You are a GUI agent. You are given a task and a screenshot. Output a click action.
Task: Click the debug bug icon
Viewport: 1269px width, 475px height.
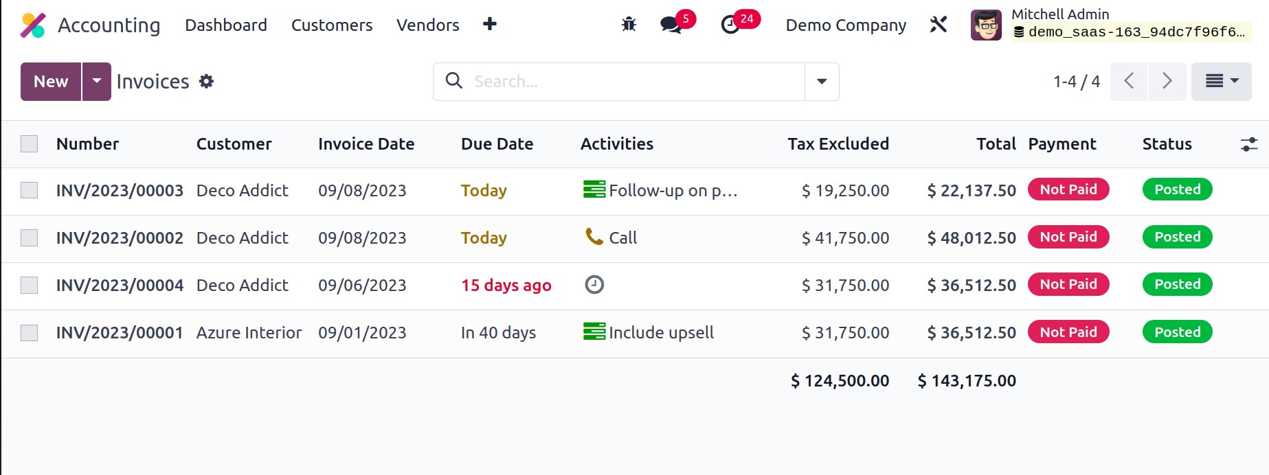[x=629, y=25]
